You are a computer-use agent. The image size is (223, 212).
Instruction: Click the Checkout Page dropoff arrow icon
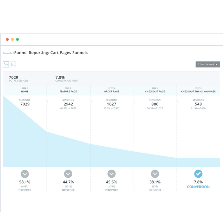(155, 174)
